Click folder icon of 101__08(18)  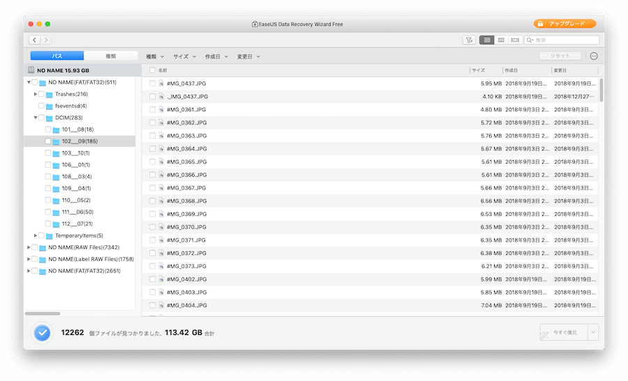point(56,130)
